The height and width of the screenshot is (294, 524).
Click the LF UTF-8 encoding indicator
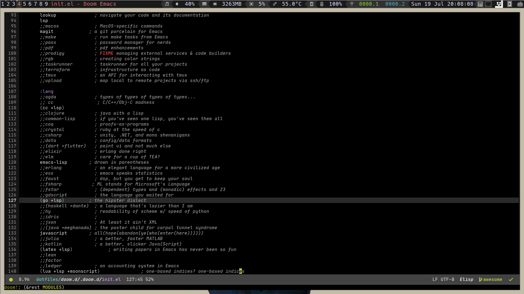pos(443,279)
